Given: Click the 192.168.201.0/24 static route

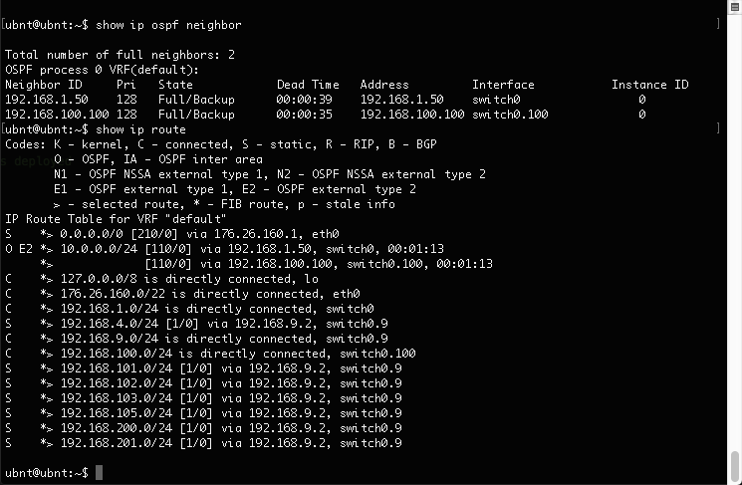Looking at the screenshot, I should [x=108, y=443].
